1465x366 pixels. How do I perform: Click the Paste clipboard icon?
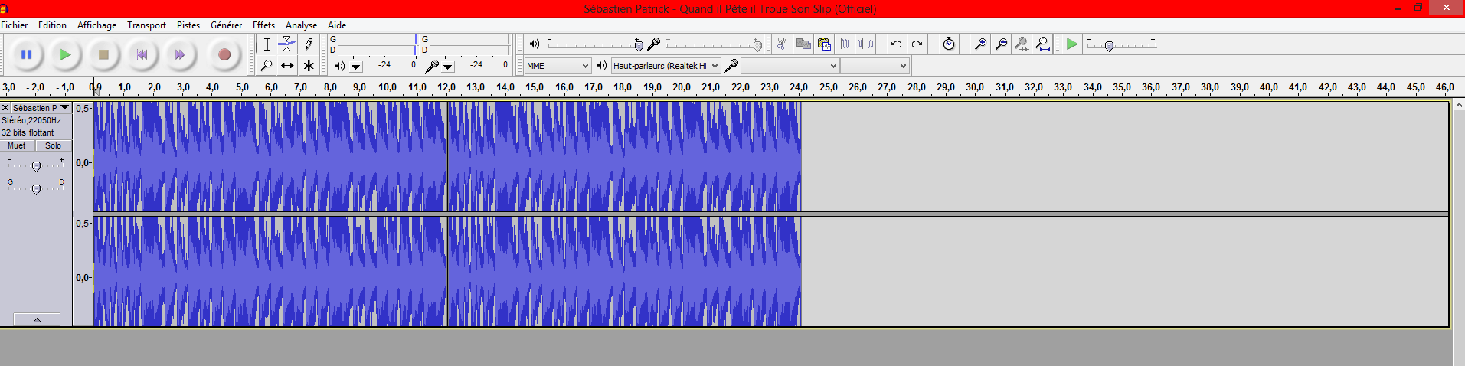pyautogui.click(x=824, y=44)
